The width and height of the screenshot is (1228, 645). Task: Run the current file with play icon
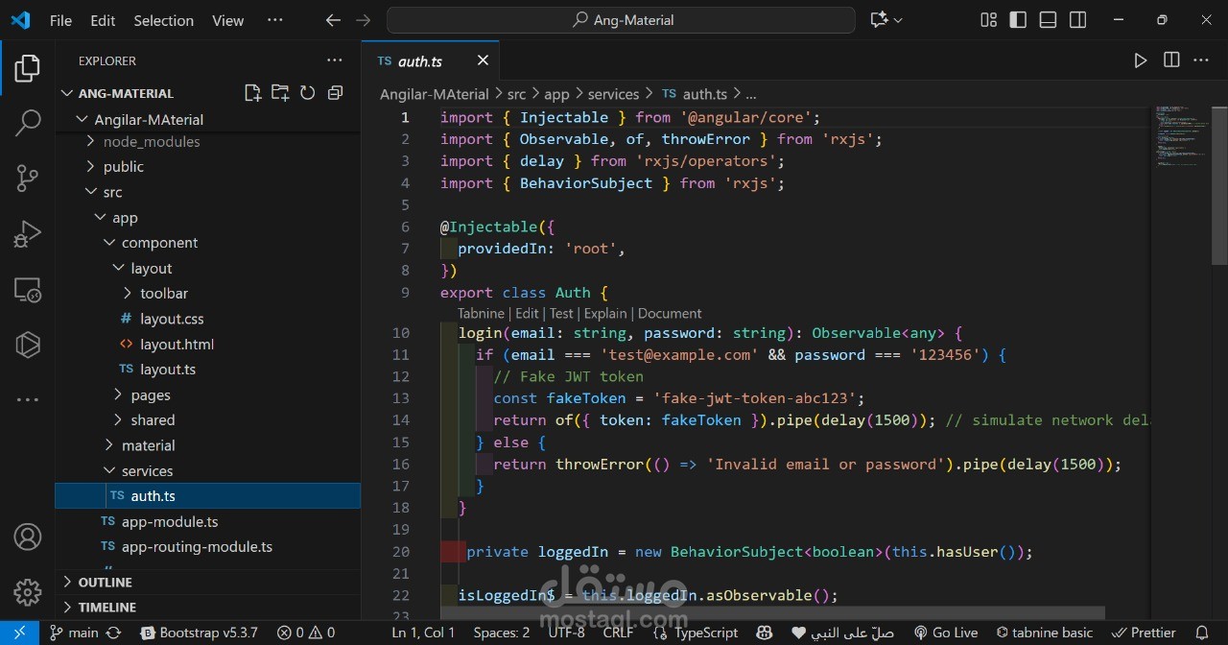click(x=1140, y=60)
